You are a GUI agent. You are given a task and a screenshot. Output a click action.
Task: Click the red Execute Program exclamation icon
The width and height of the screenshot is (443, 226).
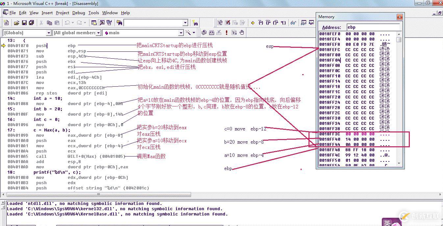pyautogui.click(x=227, y=33)
